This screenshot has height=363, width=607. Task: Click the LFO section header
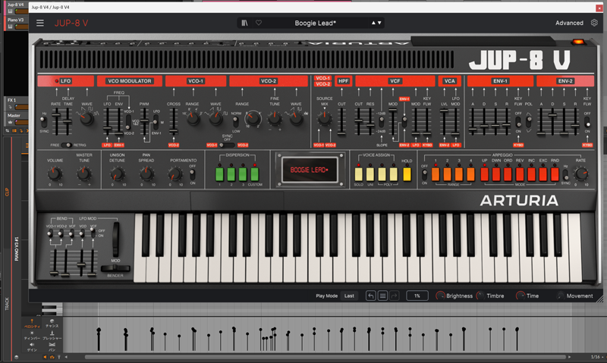point(65,81)
